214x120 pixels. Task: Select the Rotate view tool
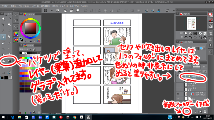(x=9, y=19)
